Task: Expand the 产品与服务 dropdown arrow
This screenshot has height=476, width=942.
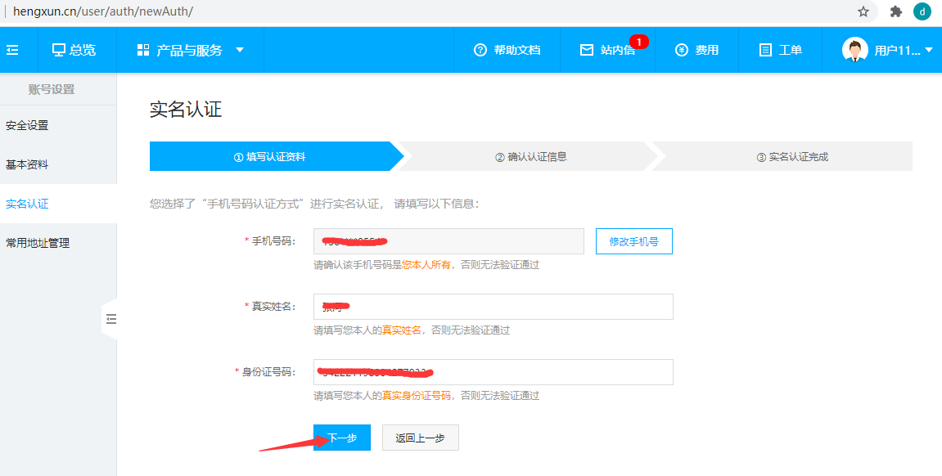Action: pos(240,50)
